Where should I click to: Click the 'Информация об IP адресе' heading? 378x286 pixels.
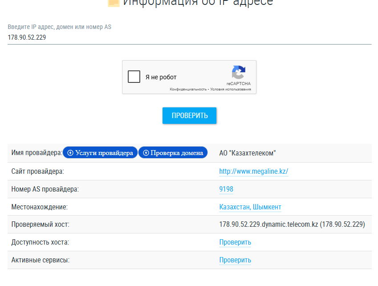point(198,3)
